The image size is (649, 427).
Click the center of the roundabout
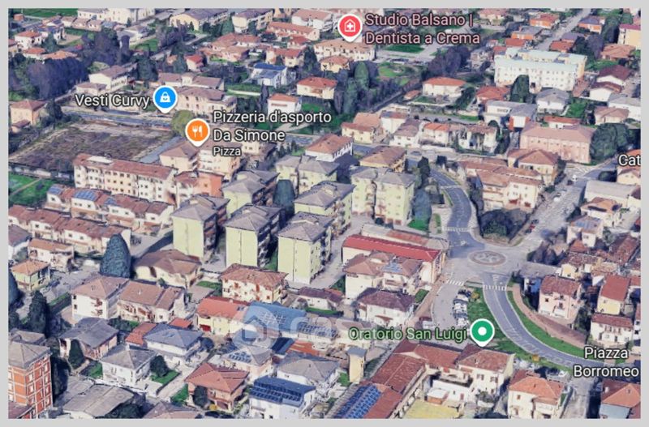click(488, 258)
